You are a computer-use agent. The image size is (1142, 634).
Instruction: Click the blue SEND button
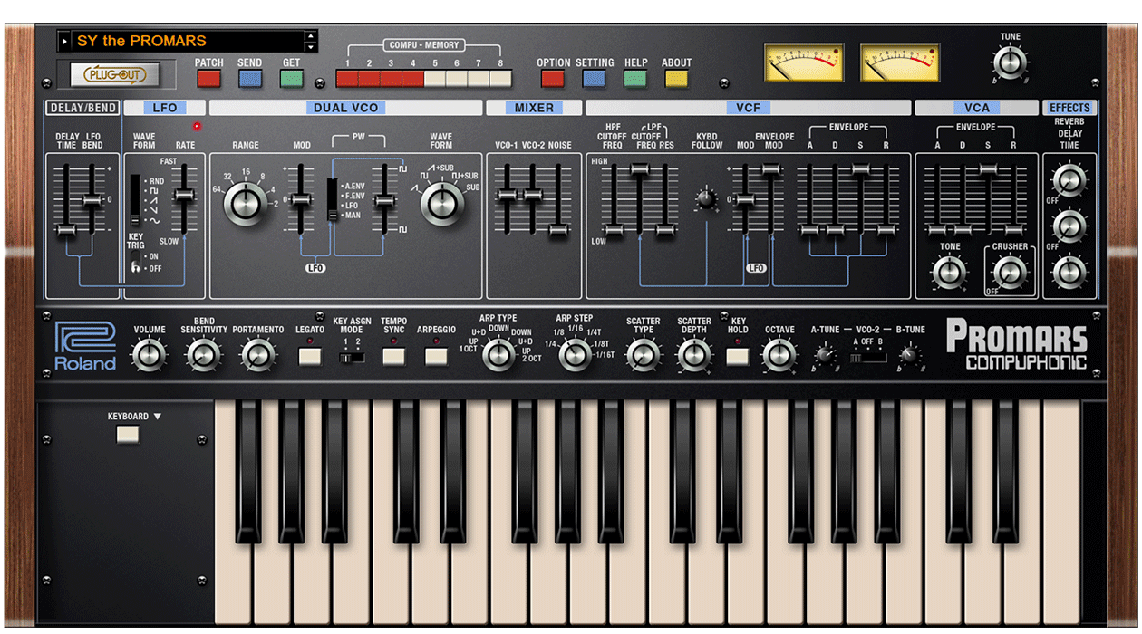250,79
